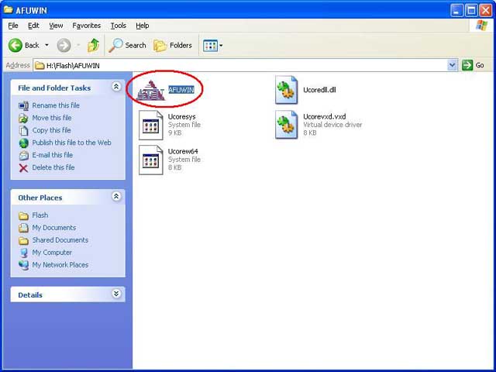The width and height of the screenshot is (496, 372).
Task: Click the Rename this file icon
Action: pyautogui.click(x=24, y=105)
